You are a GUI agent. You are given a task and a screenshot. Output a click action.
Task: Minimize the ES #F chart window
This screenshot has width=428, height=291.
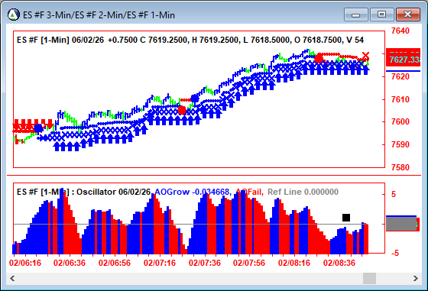pyautogui.click(x=356, y=15)
